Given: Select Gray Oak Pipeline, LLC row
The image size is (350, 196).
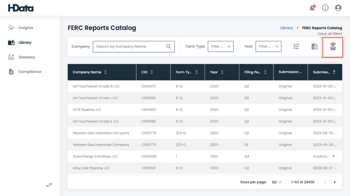Looking at the screenshot, I should 205,168.
